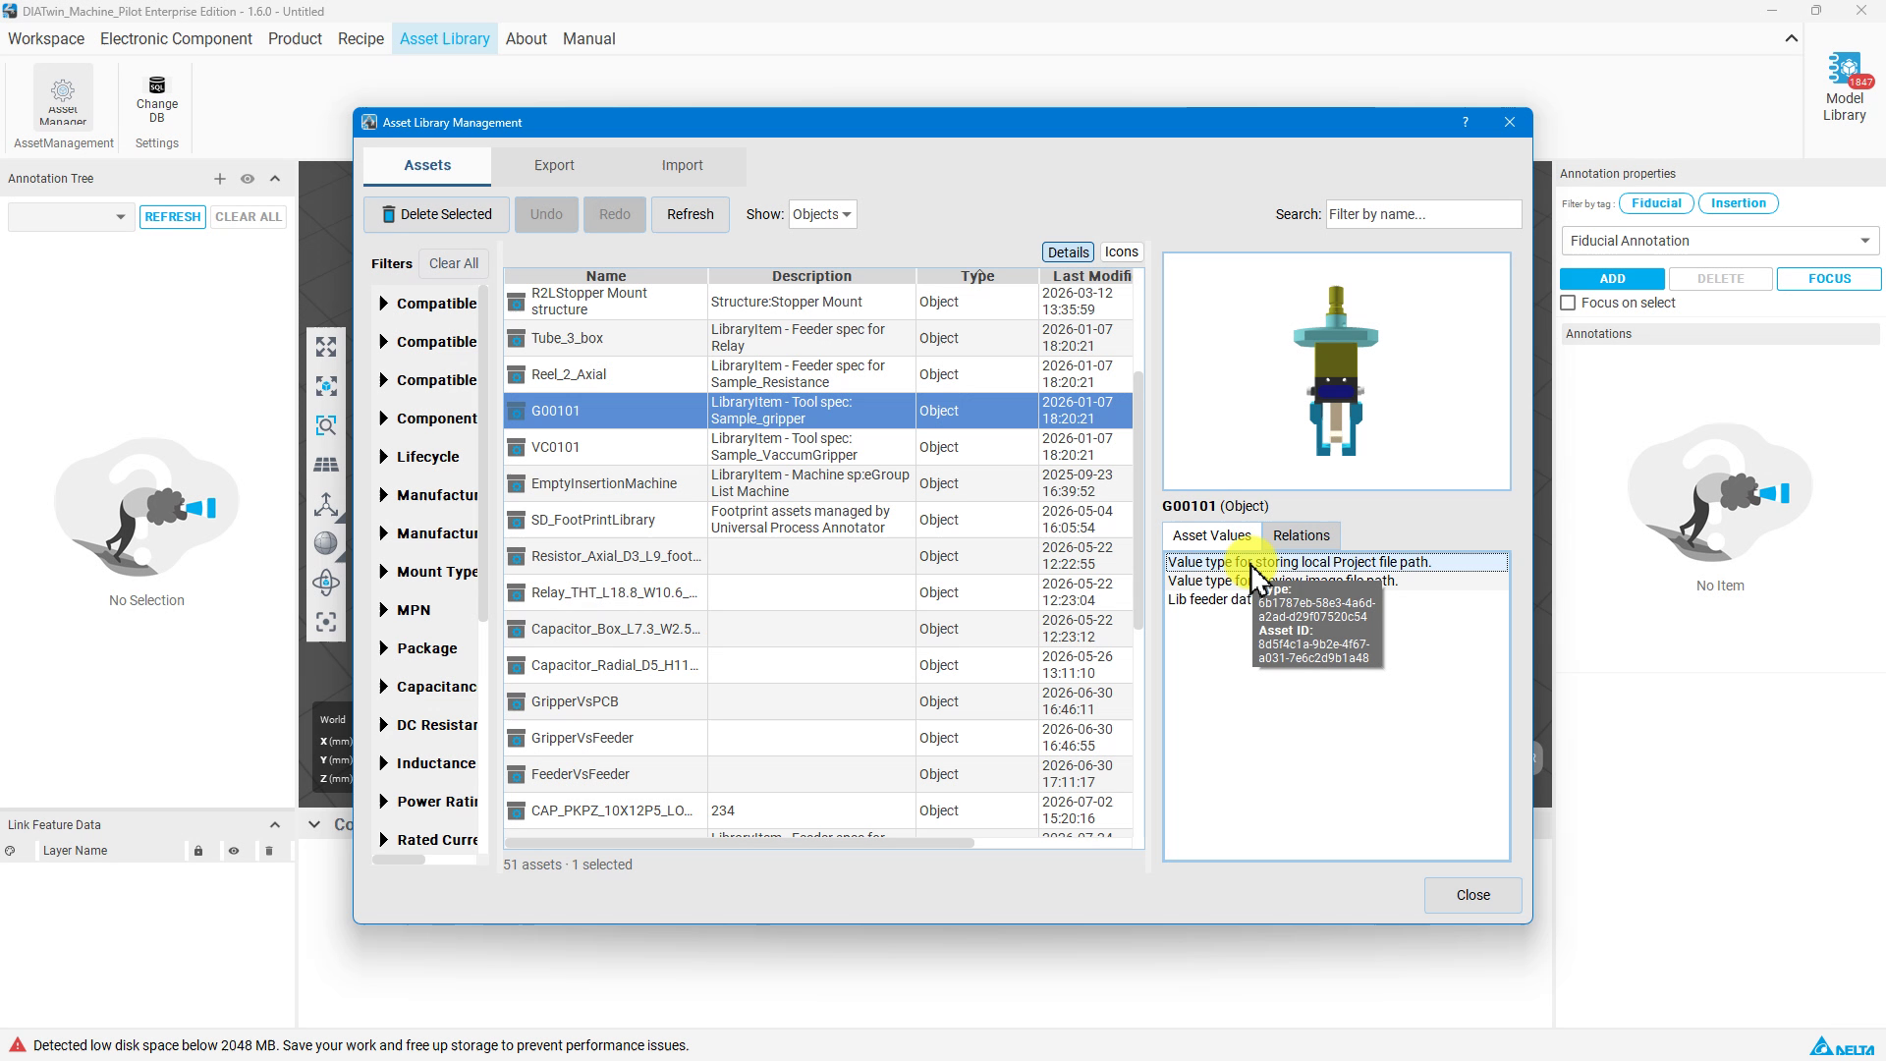This screenshot has width=1886, height=1061.
Task: Expand the MPN filter group
Action: pos(383,610)
